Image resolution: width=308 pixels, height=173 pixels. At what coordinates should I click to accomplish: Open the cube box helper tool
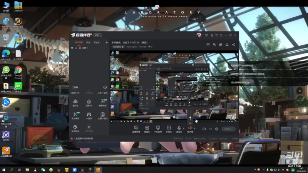pos(75,128)
